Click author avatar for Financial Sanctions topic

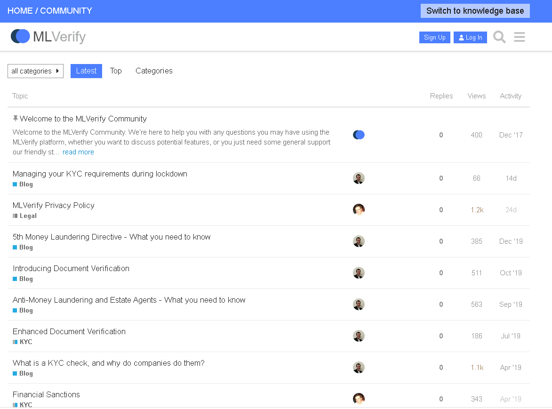tap(359, 399)
